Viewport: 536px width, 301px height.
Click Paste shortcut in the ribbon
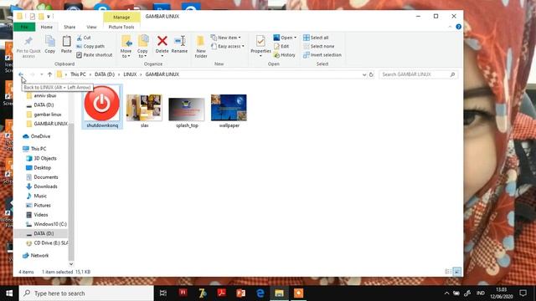tap(95, 54)
